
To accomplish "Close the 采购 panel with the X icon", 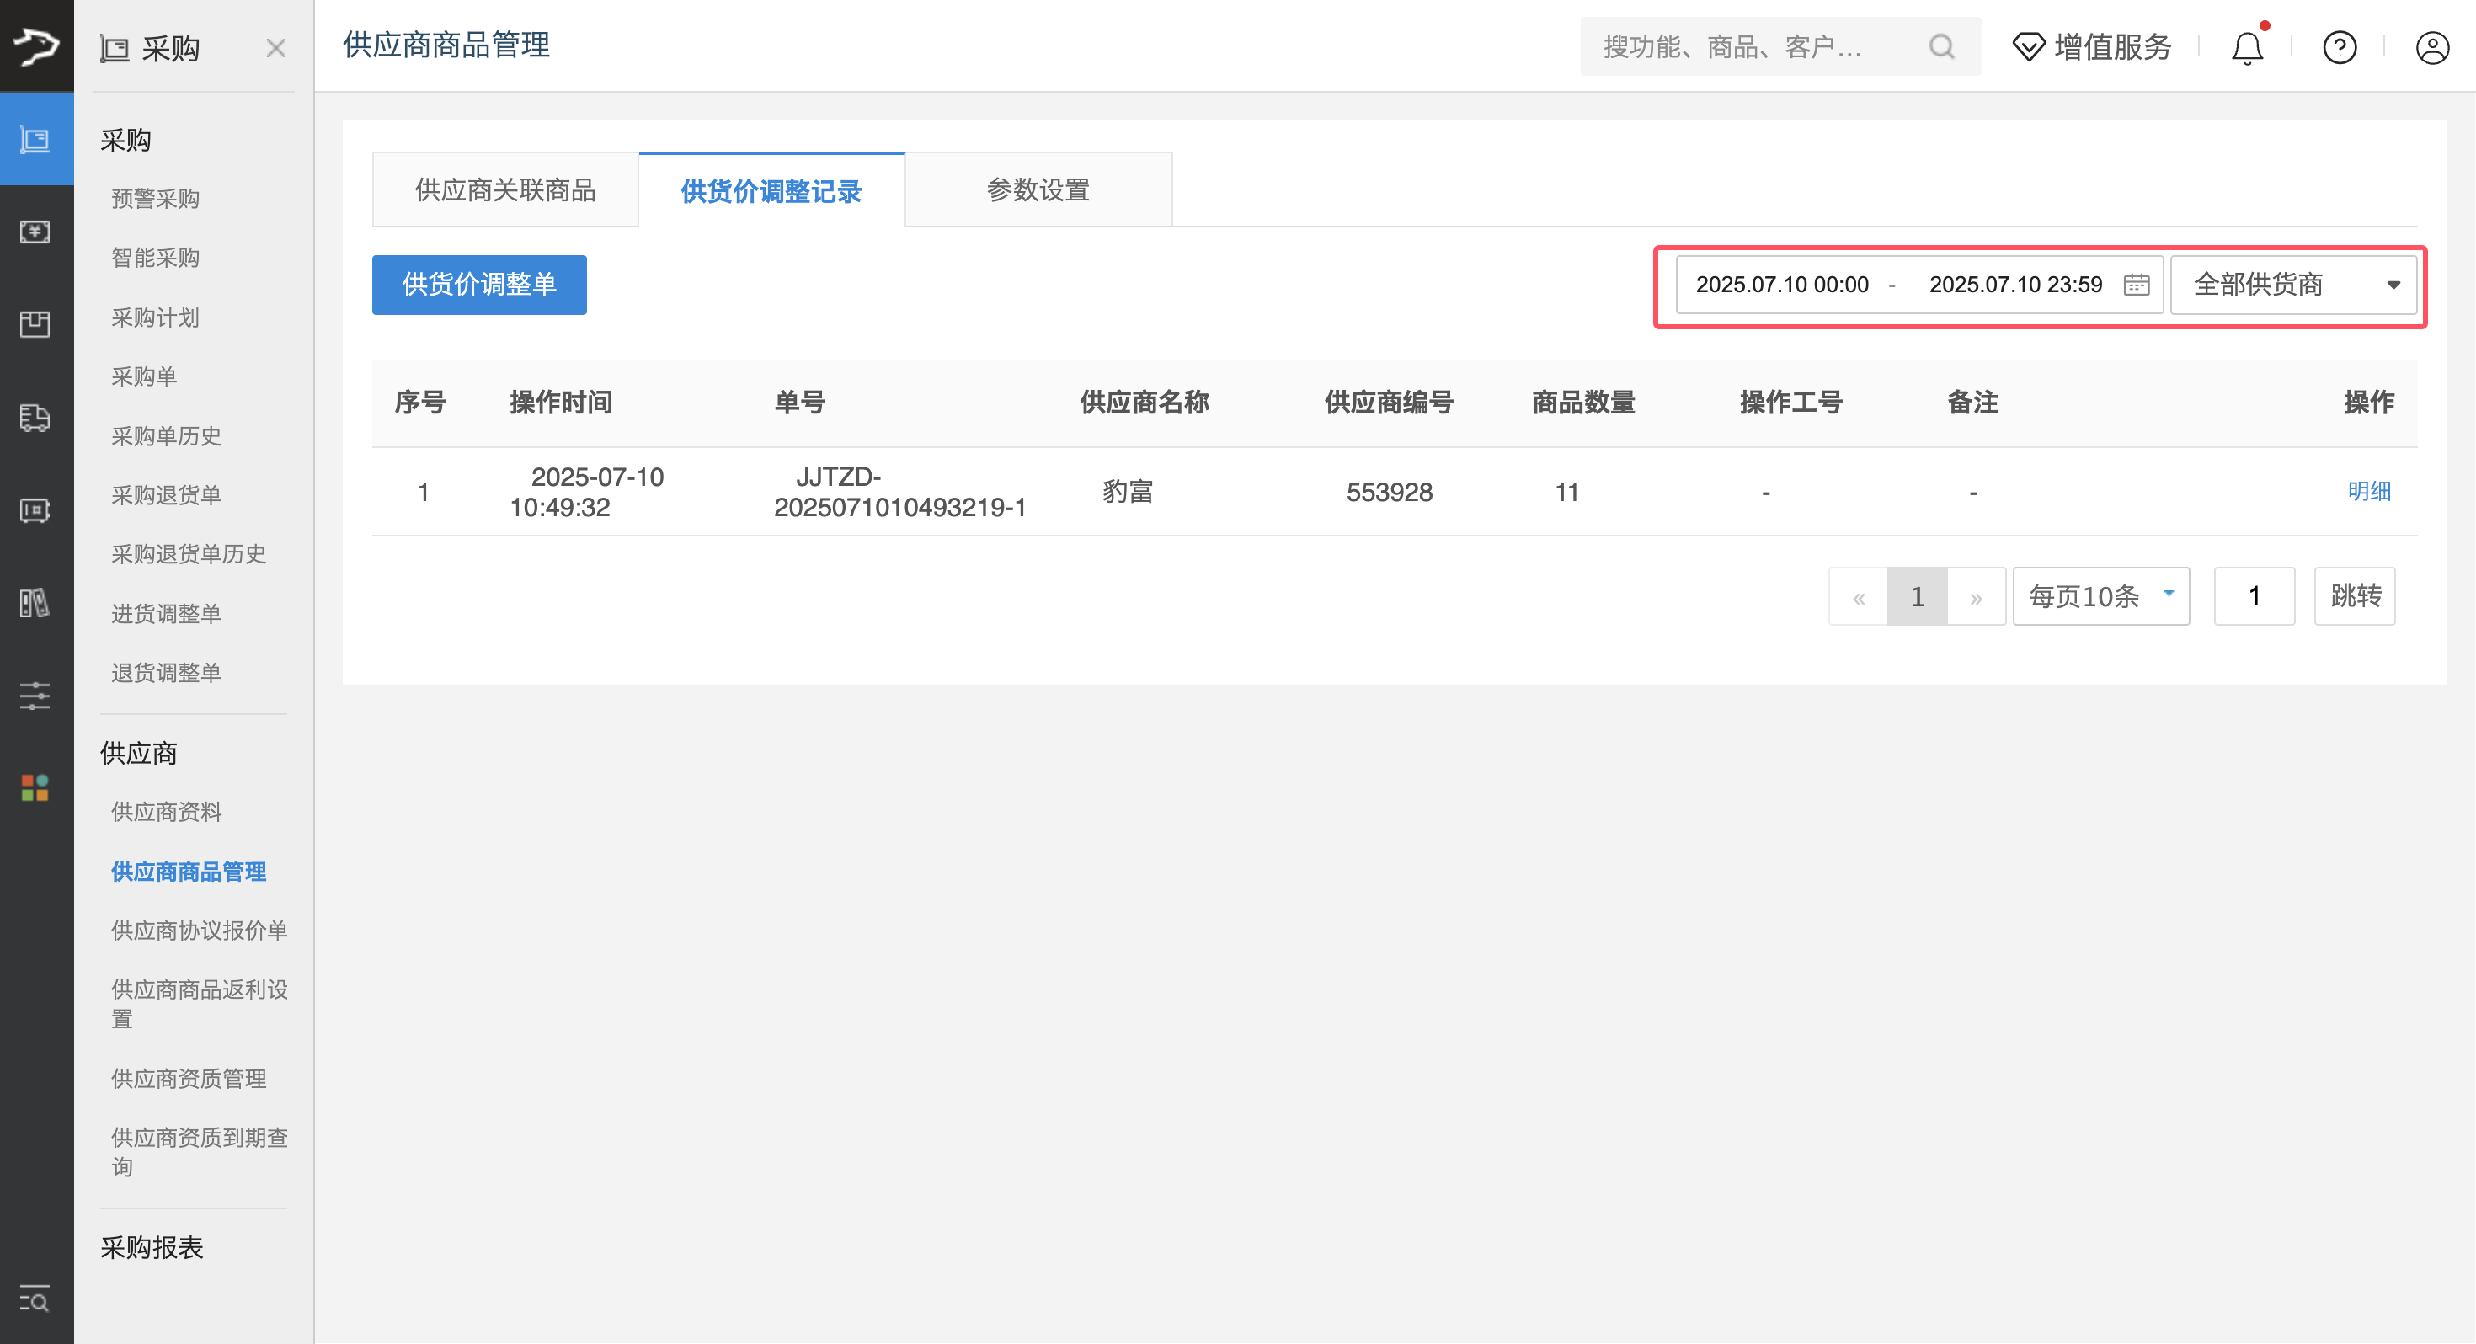I will point(276,47).
